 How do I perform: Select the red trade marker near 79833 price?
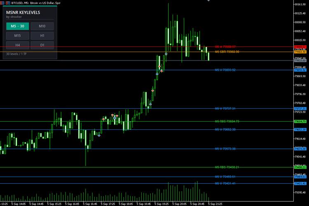[153, 91]
